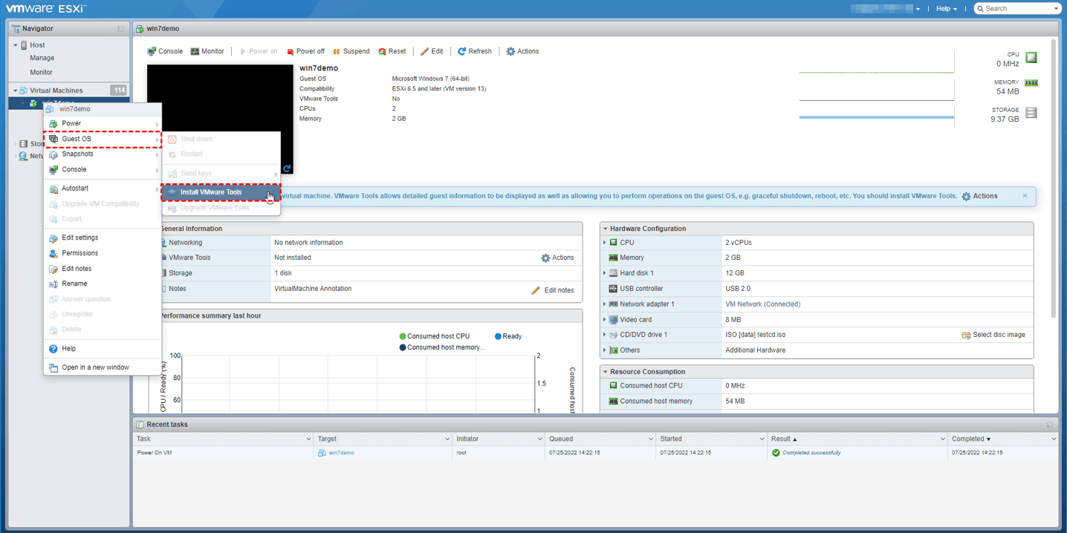
Task: Expand the Others hardware row
Action: coord(605,350)
